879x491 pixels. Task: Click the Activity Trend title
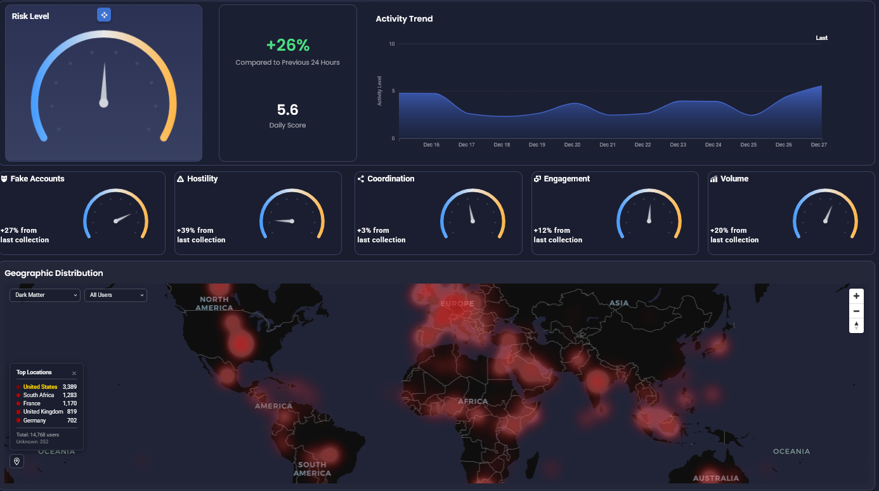[x=404, y=19]
